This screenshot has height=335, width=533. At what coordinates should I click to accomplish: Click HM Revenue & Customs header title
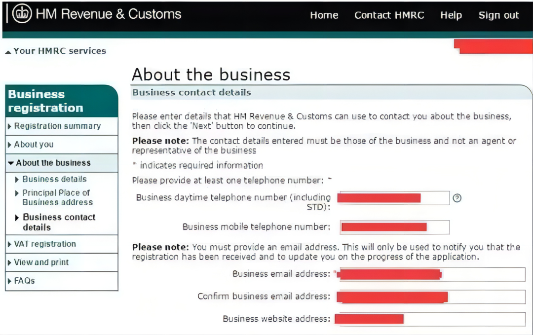(x=109, y=14)
